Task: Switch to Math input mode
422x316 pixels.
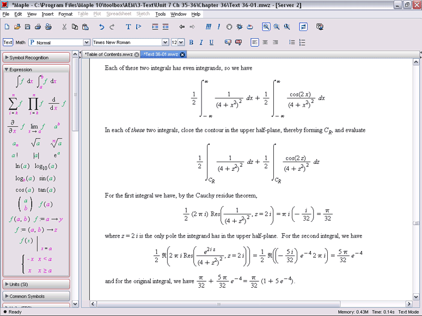Action: pos(20,42)
